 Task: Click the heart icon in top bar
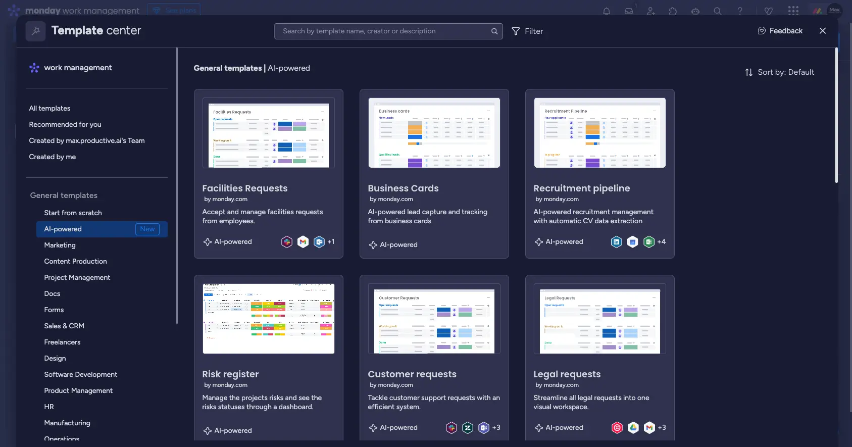click(769, 11)
